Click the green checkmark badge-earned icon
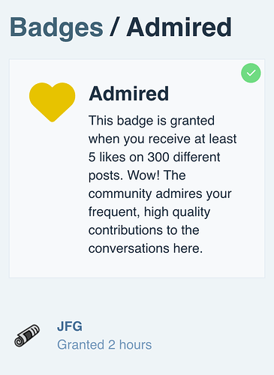This screenshot has height=375, width=274. coord(251,73)
